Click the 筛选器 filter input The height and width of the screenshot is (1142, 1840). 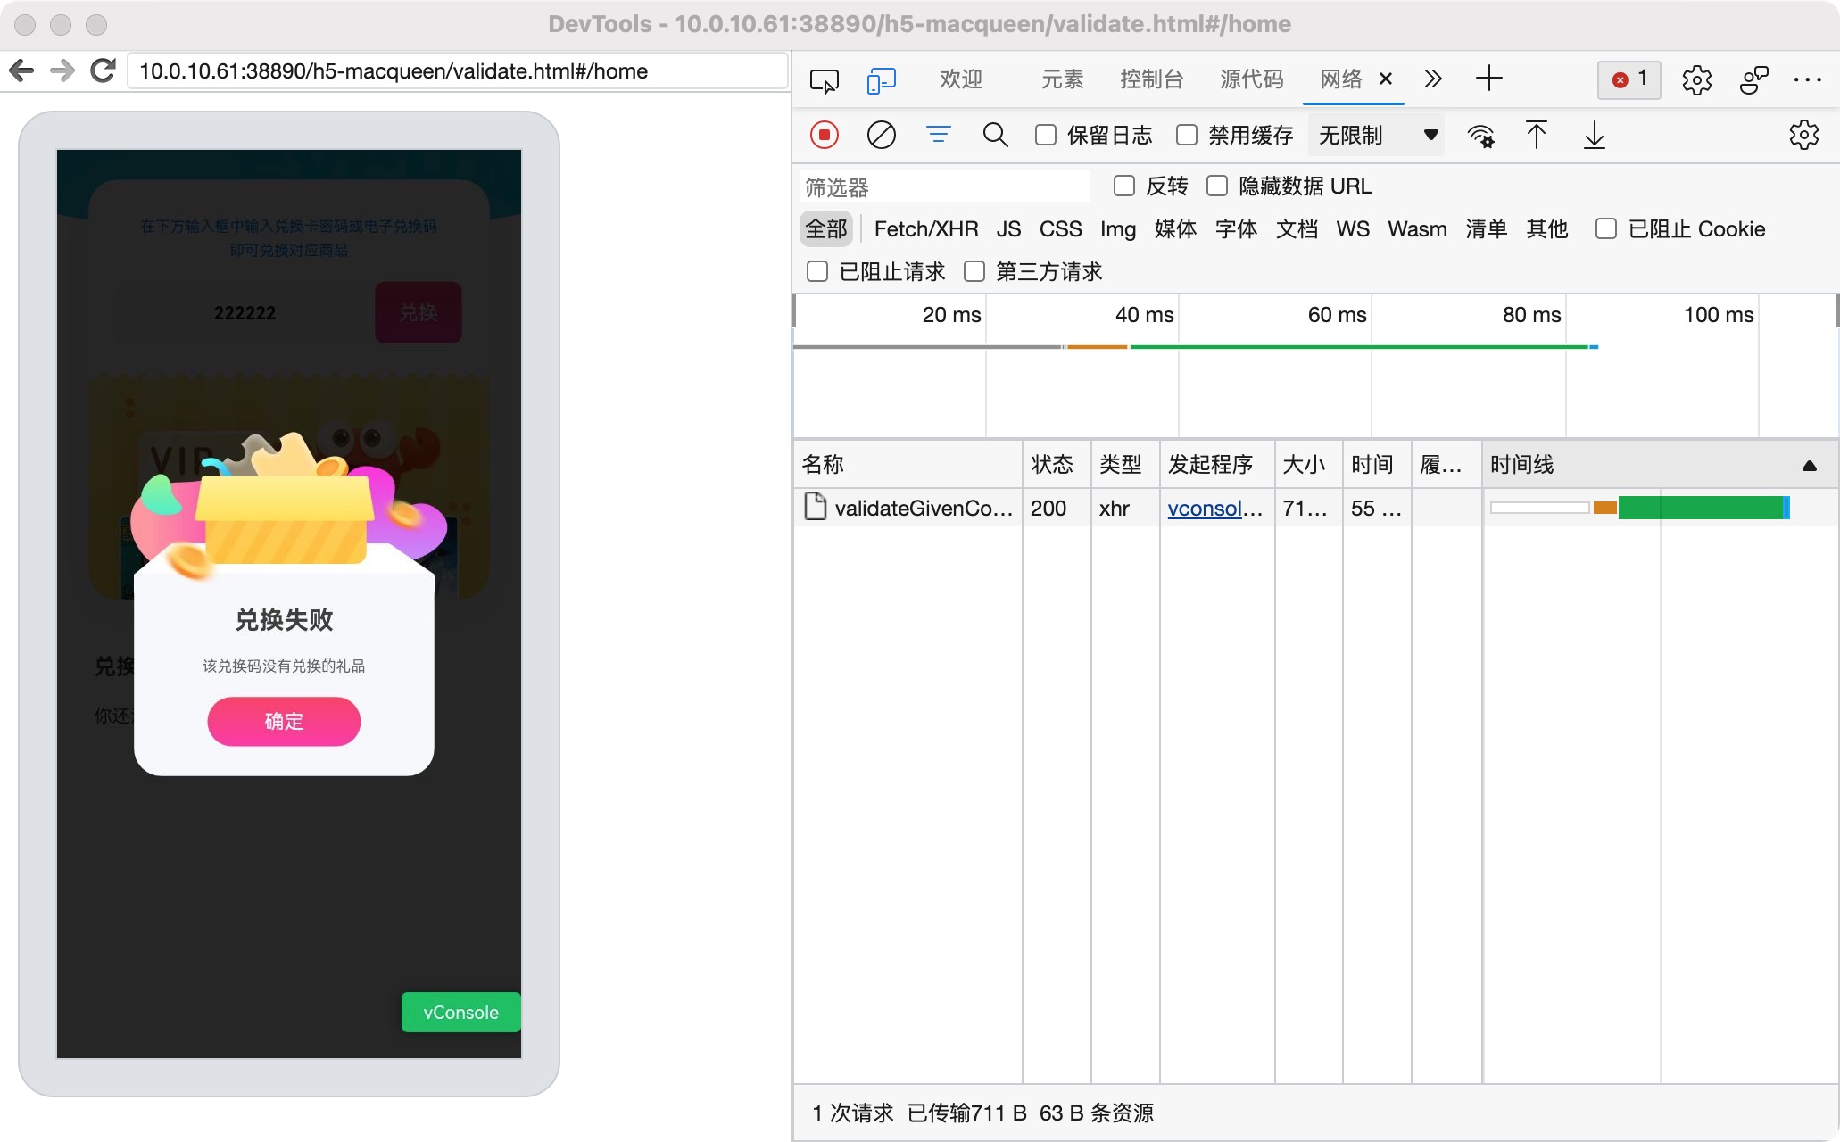click(x=944, y=186)
